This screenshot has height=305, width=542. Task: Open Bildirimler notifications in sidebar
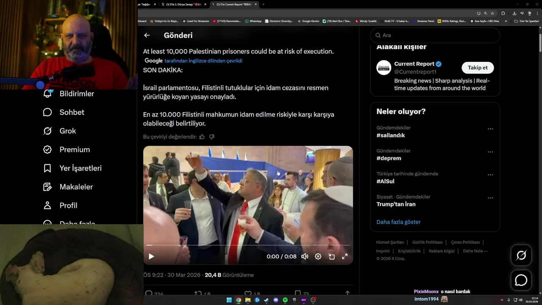[x=69, y=94]
